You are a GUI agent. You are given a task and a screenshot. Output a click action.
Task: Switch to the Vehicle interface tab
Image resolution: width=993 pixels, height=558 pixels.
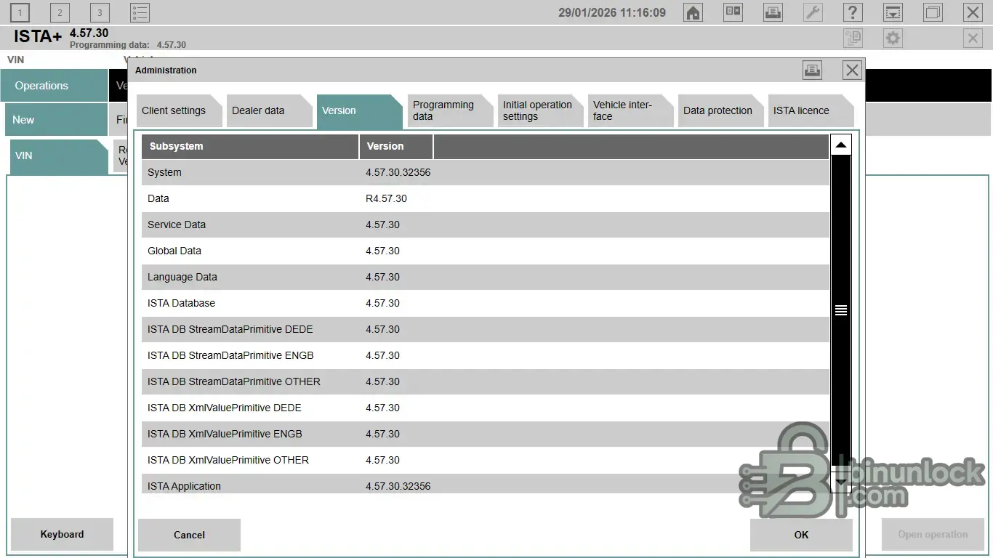pos(626,110)
